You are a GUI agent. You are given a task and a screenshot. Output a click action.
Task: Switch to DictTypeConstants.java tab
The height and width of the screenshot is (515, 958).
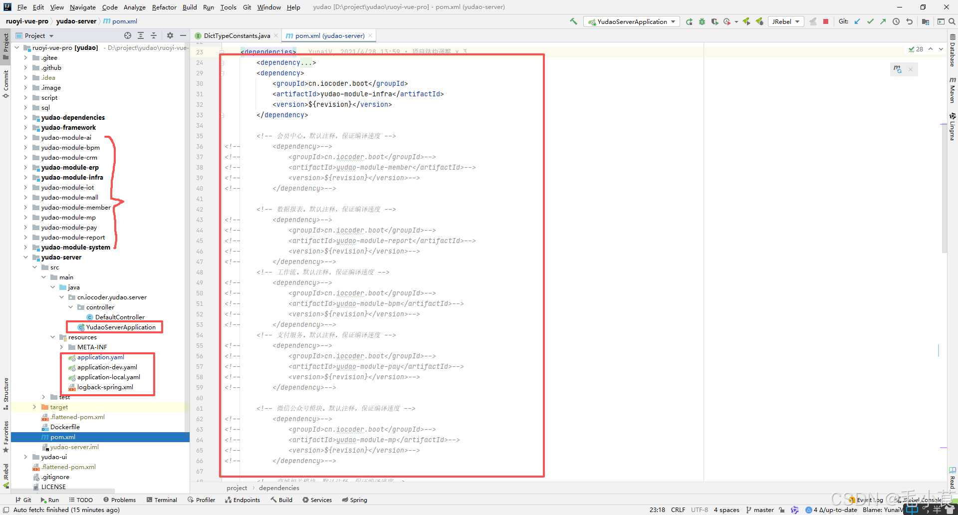pos(237,35)
